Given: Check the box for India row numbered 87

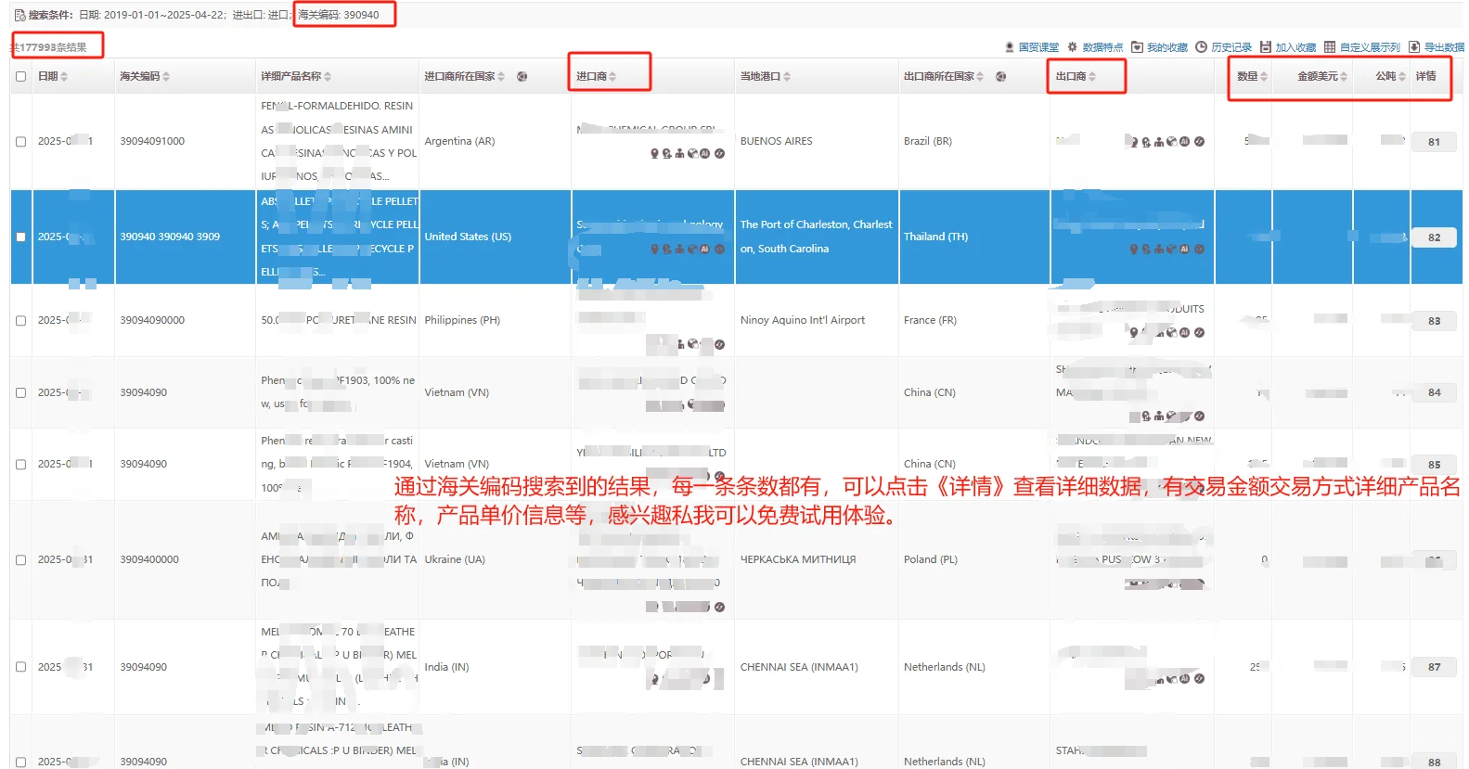Looking at the screenshot, I should pos(20,667).
